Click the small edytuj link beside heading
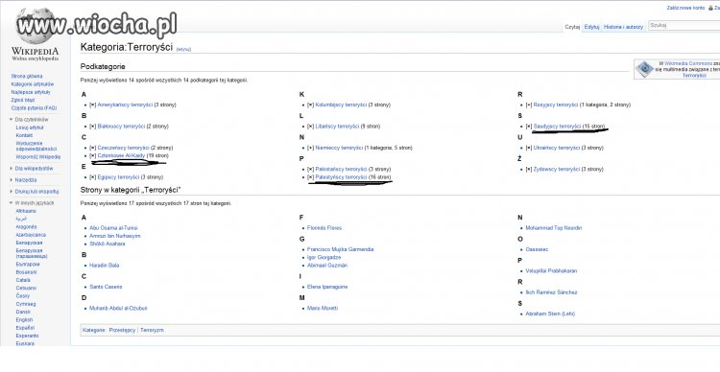The width and height of the screenshot is (720, 372). point(183,49)
